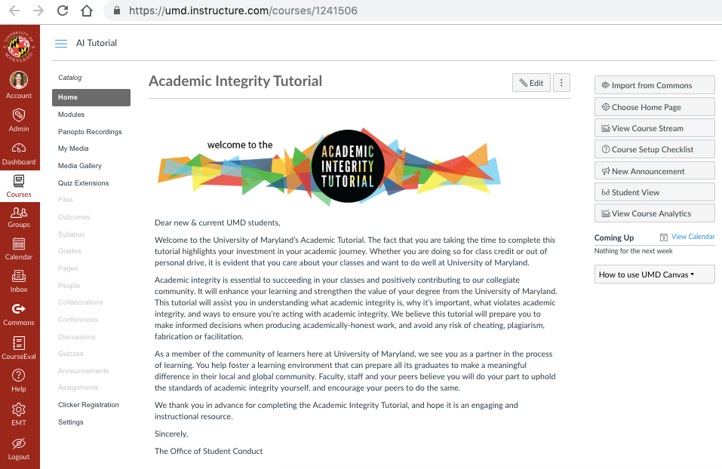The height and width of the screenshot is (469, 722).
Task: Select Modules in course navigation
Action: pos(71,115)
